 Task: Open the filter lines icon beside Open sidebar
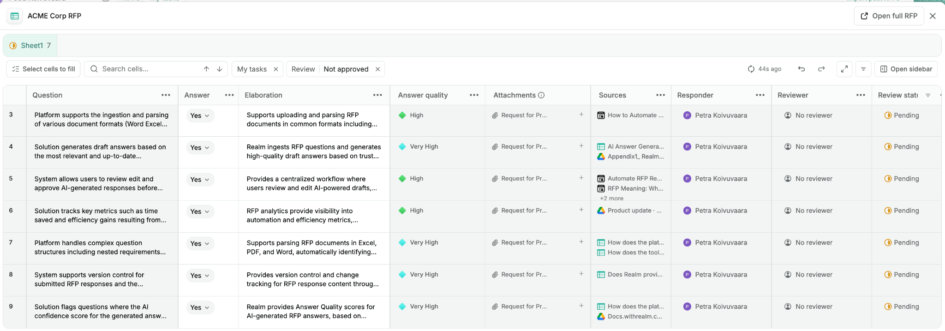863,69
